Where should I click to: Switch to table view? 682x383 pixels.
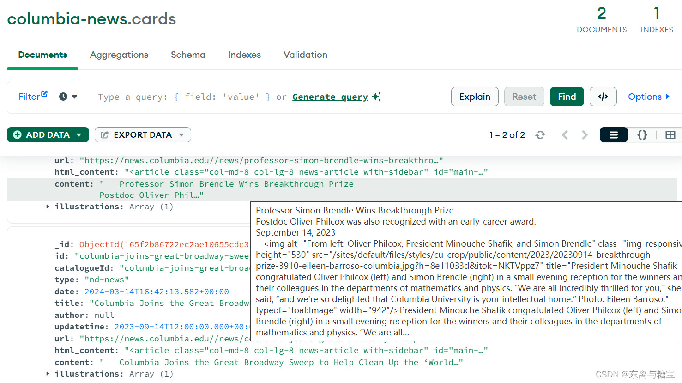(670, 135)
